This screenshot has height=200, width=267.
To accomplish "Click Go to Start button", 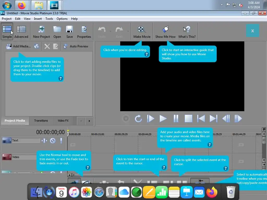I will (x=201, y=118).
